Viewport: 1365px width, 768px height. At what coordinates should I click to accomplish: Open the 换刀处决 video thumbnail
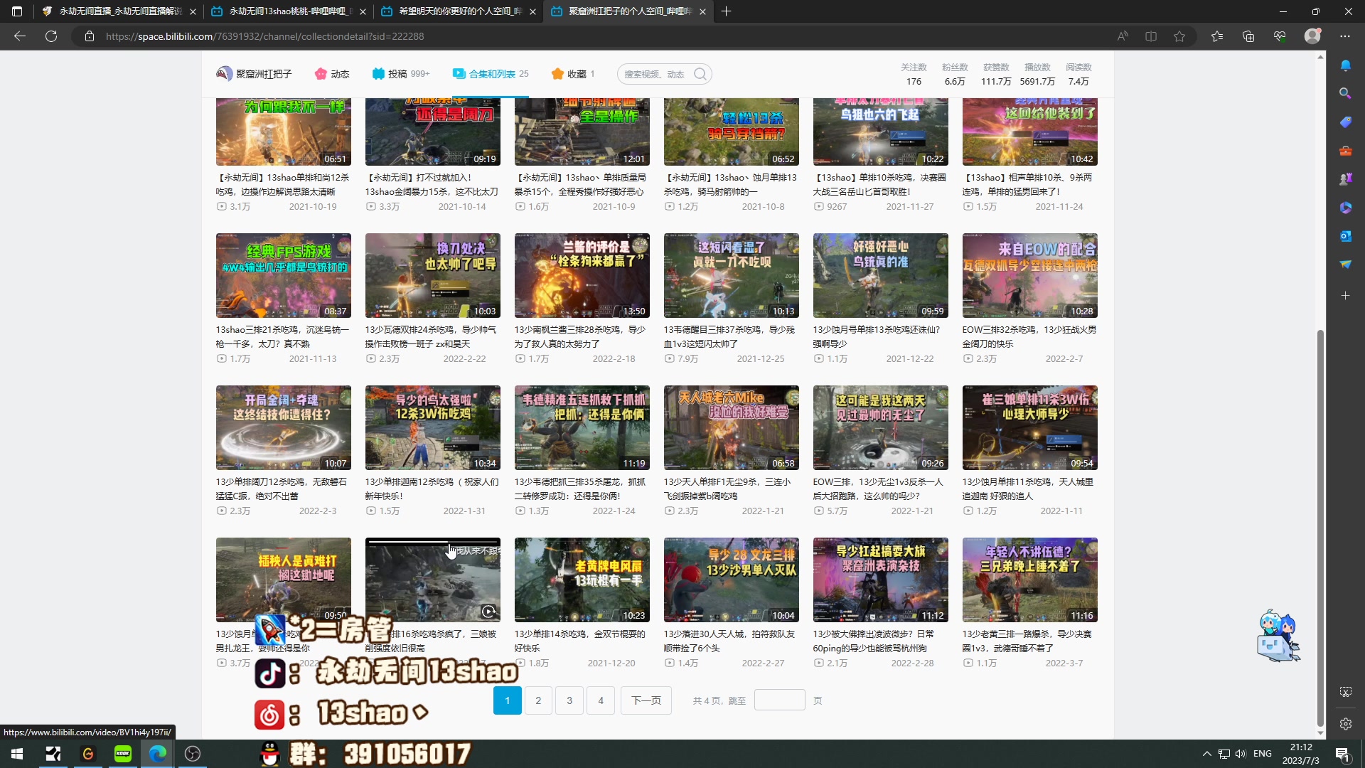[x=433, y=275]
